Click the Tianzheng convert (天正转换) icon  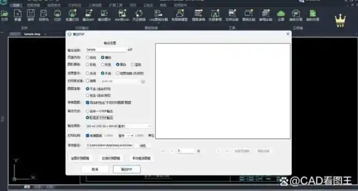139,13
